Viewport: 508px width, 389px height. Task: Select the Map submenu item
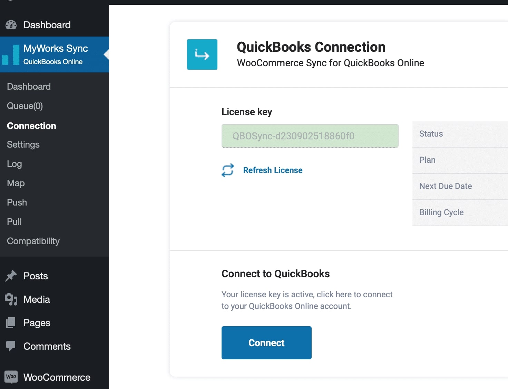[x=16, y=183]
